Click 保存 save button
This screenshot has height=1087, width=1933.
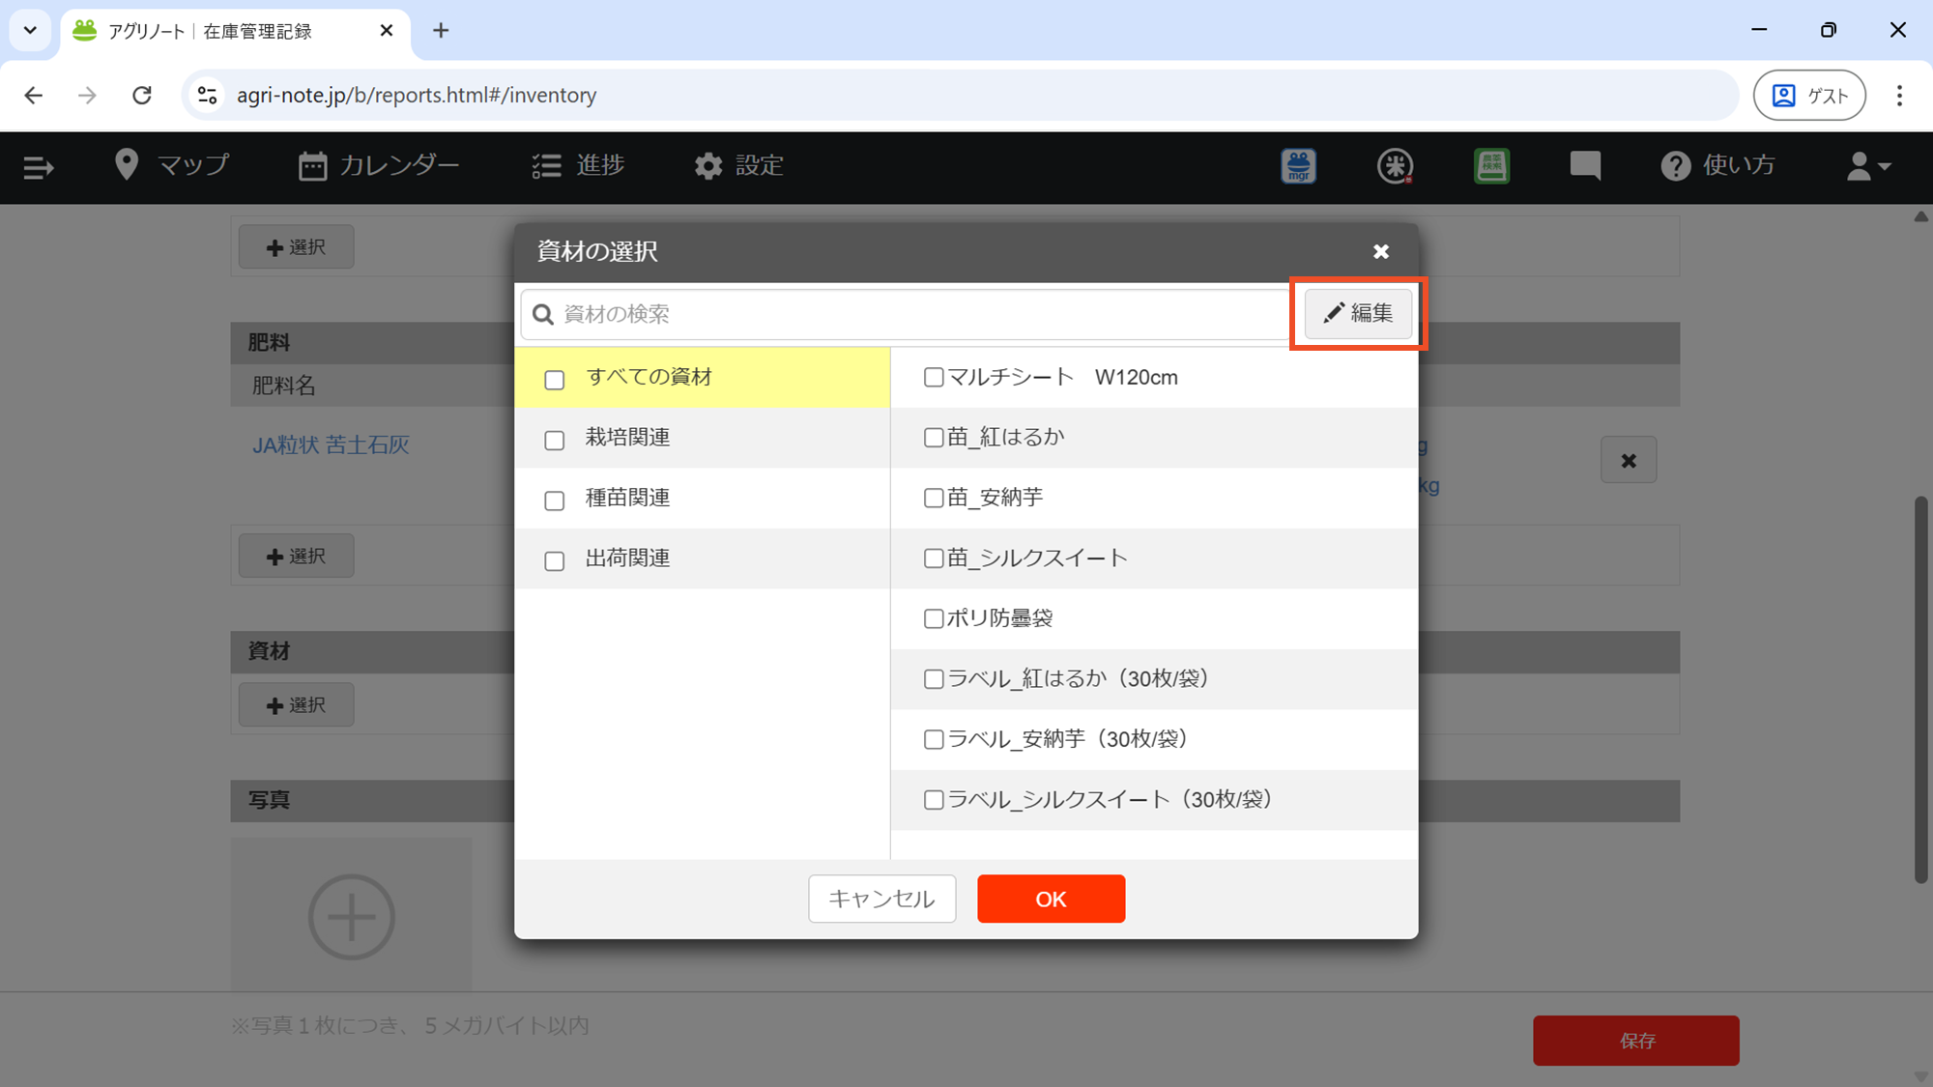point(1635,1041)
